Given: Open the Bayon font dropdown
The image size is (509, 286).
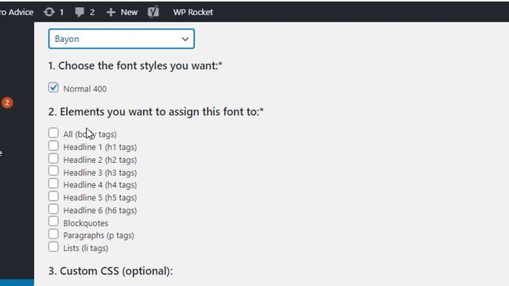Looking at the screenshot, I should [x=122, y=39].
